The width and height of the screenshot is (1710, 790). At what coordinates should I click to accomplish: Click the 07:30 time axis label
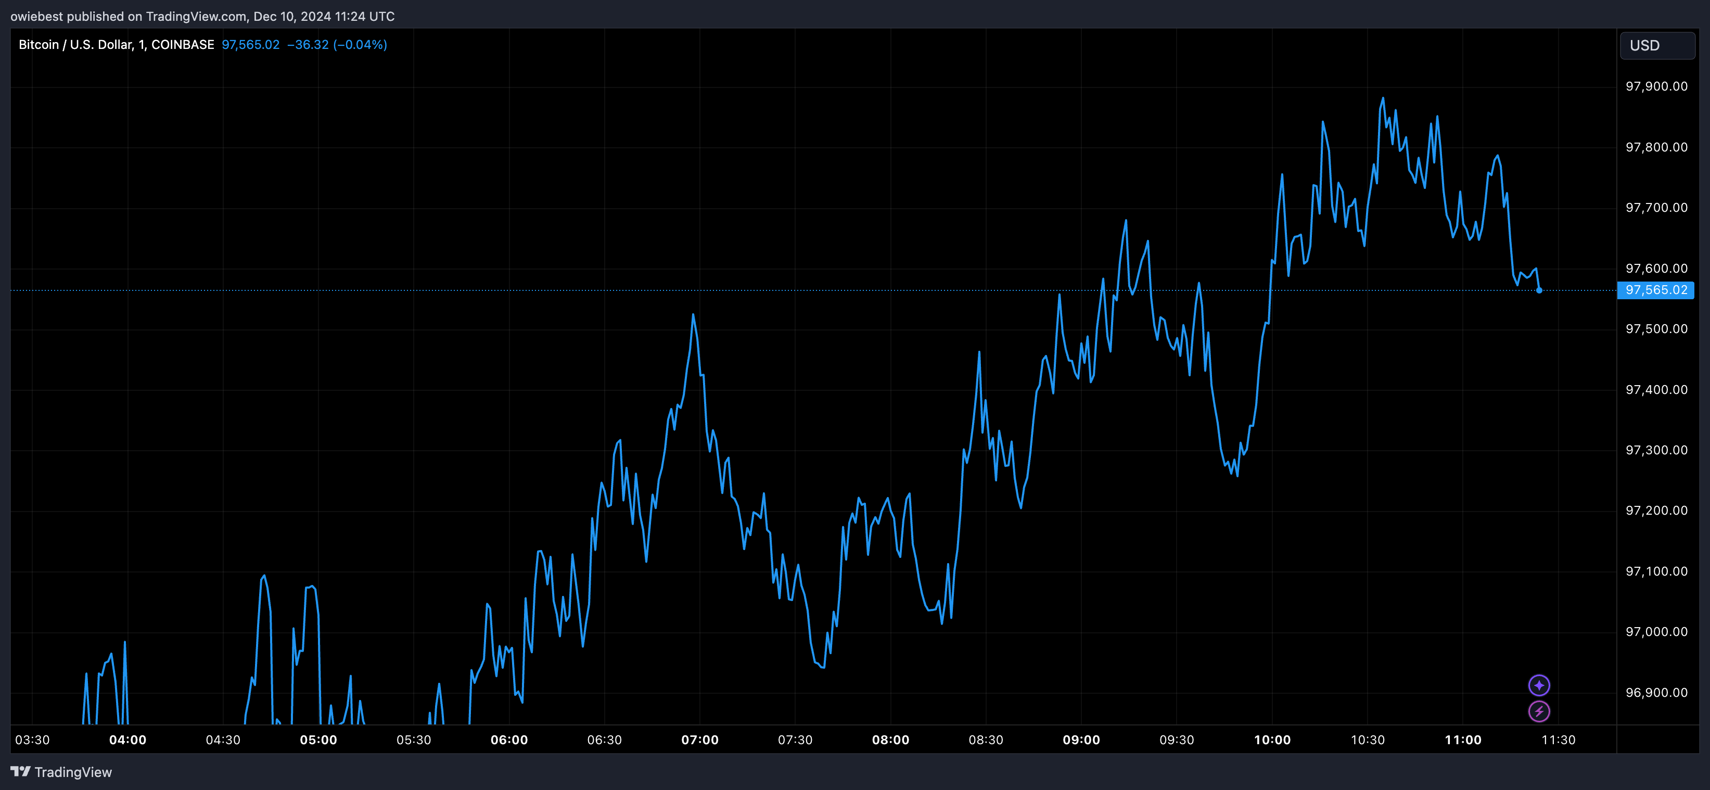(x=795, y=740)
